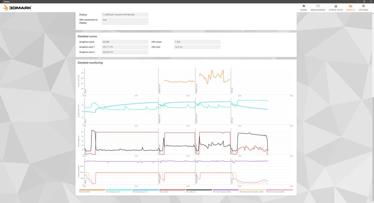The height and width of the screenshot is (203, 374).
Task: Click the Graphics score label
Action: coord(87,42)
